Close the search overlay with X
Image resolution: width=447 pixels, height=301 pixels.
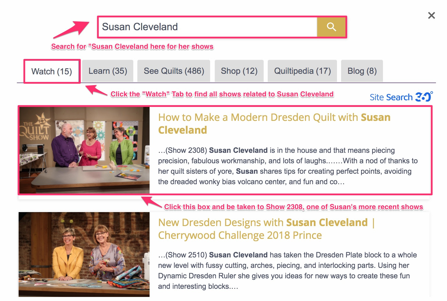[431, 15]
